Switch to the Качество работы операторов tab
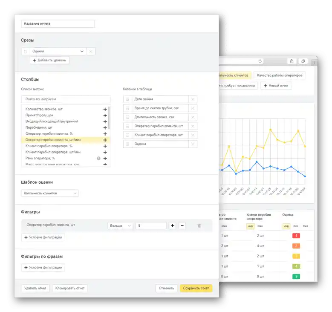Viewport: 332px width, 312px height. (x=280, y=75)
